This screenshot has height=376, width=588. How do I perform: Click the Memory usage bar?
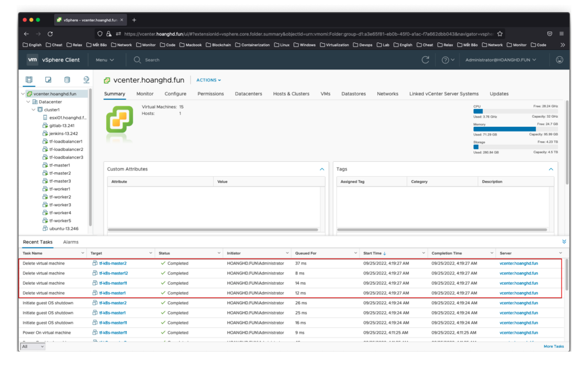pyautogui.click(x=515, y=129)
